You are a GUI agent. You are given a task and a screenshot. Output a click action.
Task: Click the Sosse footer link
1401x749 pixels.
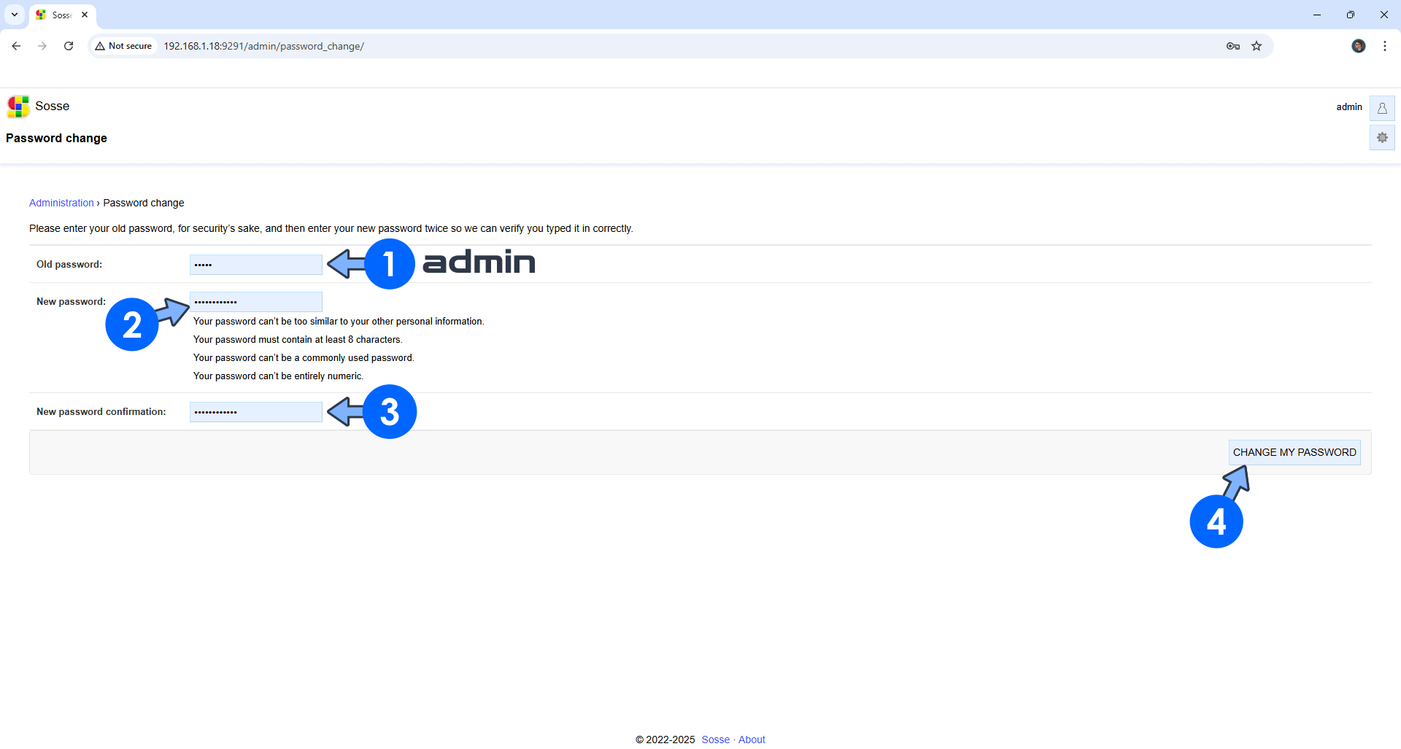715,740
